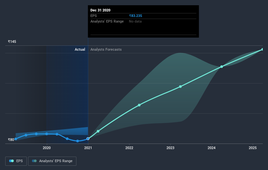Click the 'Analysts Forecasts' label

click(106, 49)
